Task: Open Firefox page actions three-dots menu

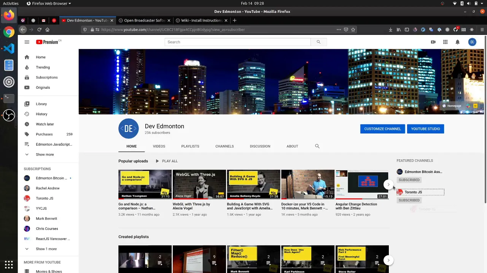Action: click(339, 30)
